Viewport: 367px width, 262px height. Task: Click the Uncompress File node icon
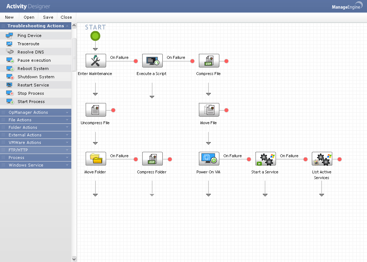pos(96,110)
